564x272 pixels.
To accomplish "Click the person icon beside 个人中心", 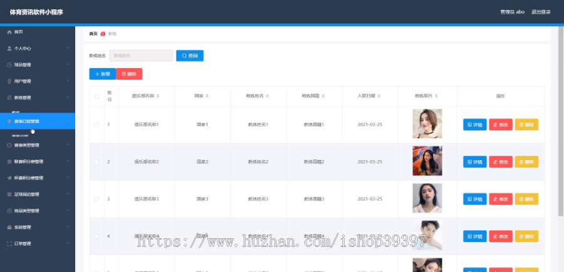I will (x=9, y=48).
